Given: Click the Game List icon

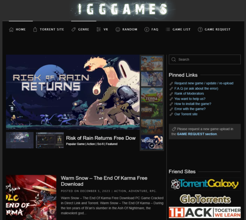Looking at the screenshot, I should point(168,29).
